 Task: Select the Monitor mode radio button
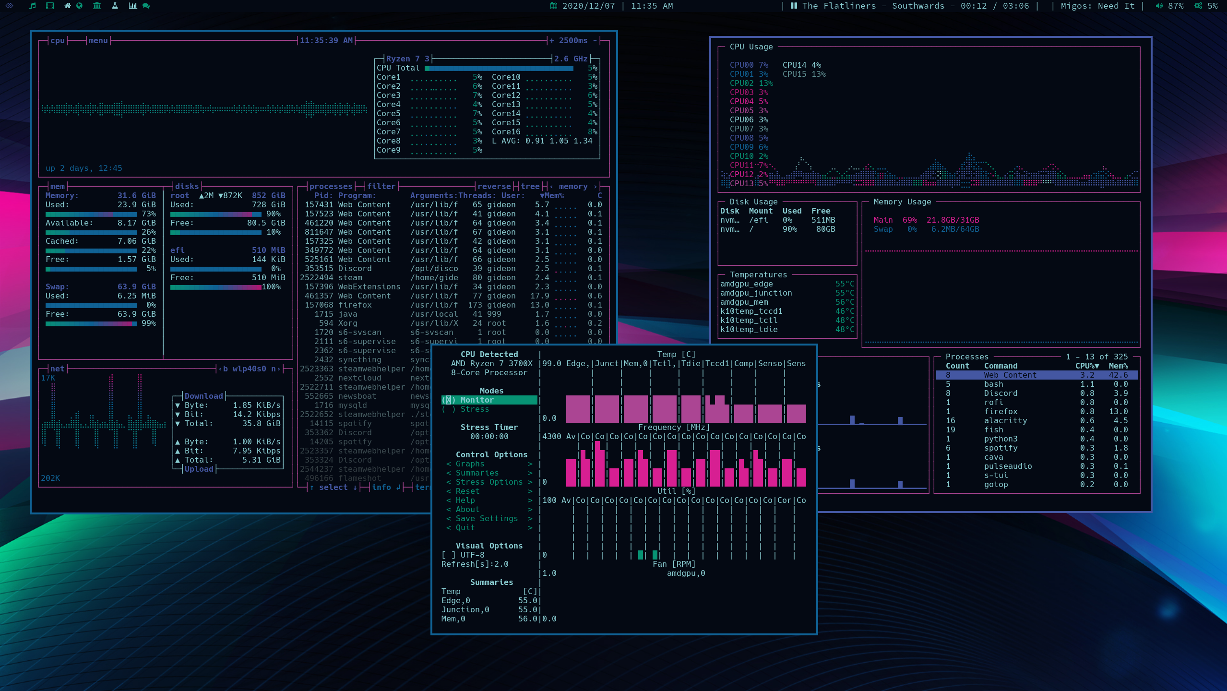tap(449, 400)
